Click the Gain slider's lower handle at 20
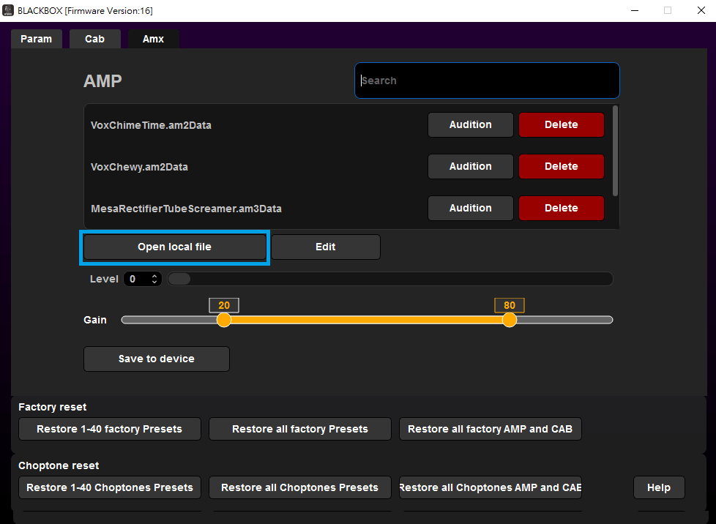 [224, 320]
